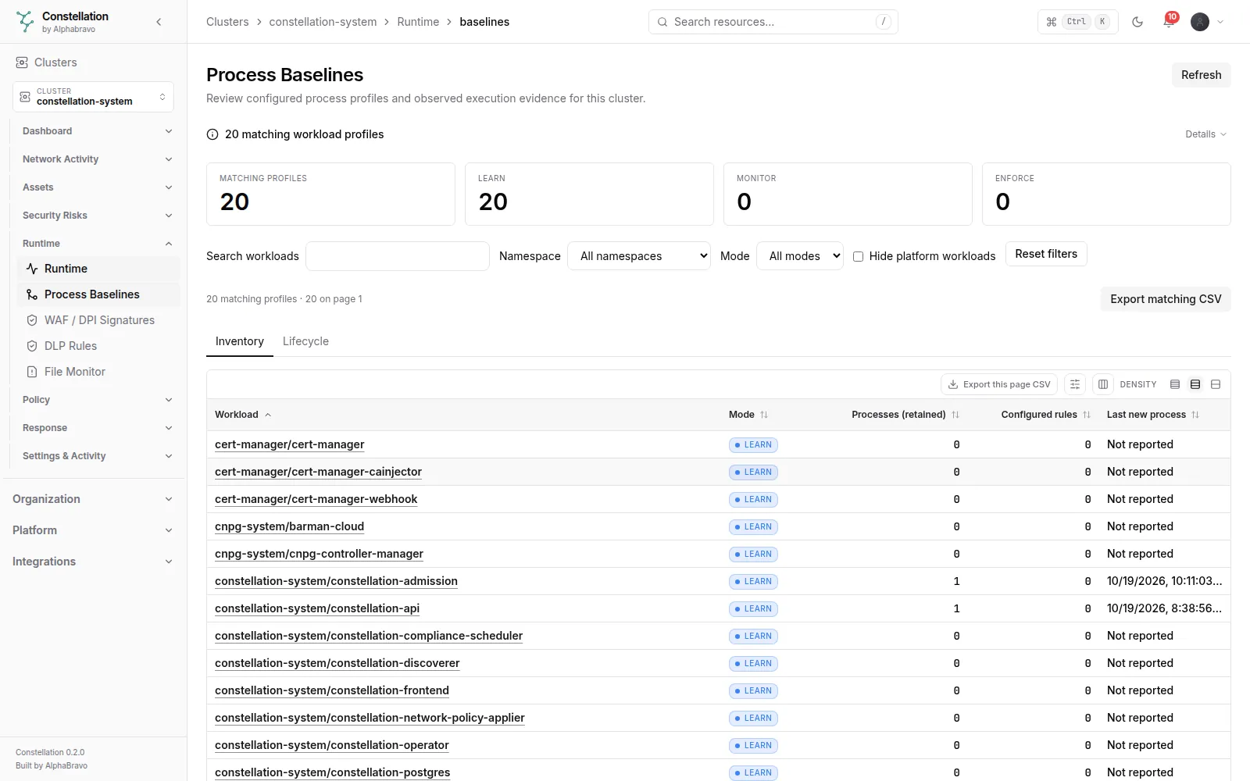The height and width of the screenshot is (781, 1250).
Task: Click Export matching CSV button
Action: [1166, 299]
